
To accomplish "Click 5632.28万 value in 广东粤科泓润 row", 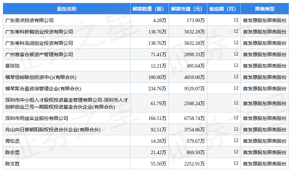I will tap(195, 43).
